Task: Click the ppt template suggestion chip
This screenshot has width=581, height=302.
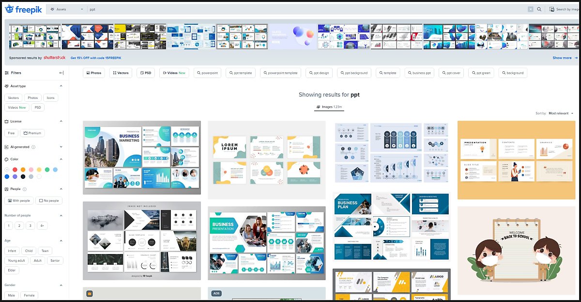Action: click(240, 73)
